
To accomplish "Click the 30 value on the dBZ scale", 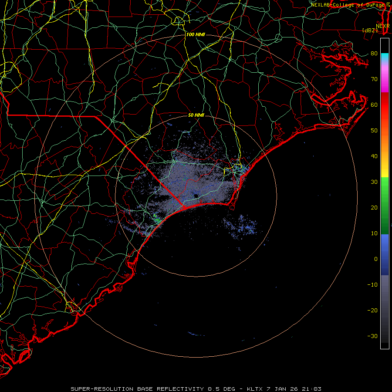I will 374,182.
